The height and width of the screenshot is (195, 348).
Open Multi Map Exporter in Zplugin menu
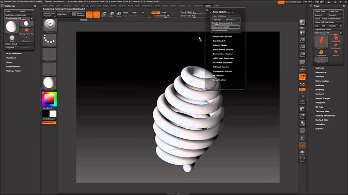pos(223,58)
